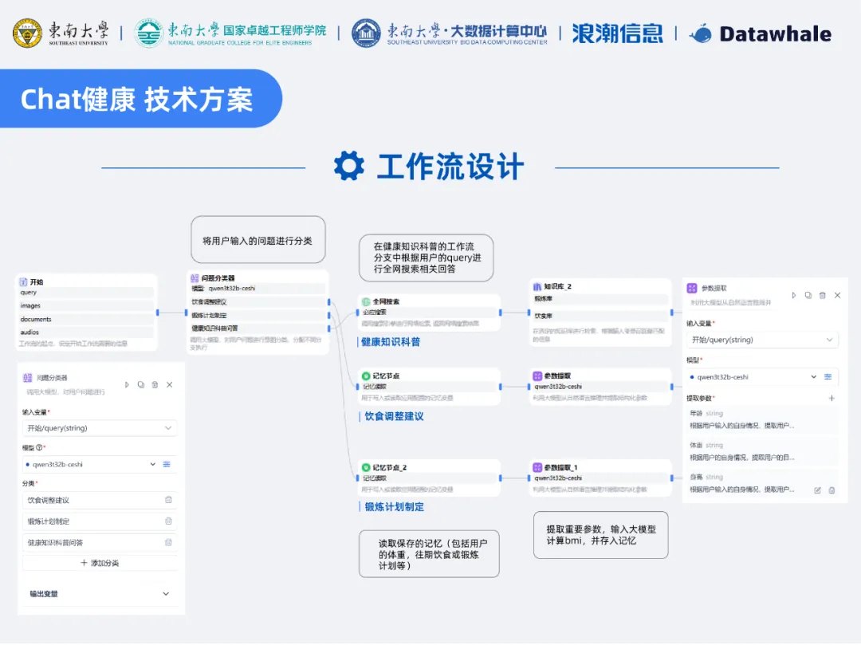This screenshot has height=645, width=861.
Task: Select the 记忆节点 memory node icon
Action: pos(367,376)
